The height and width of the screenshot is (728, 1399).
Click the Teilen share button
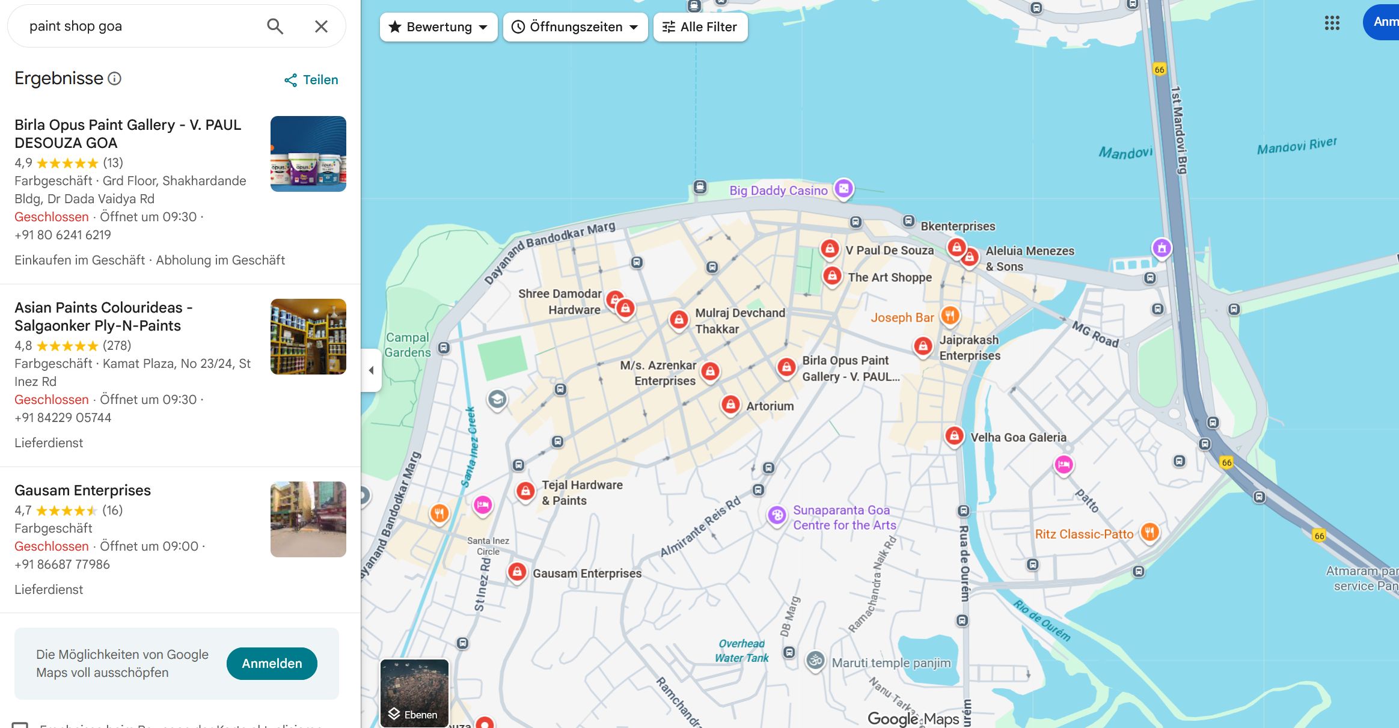click(x=311, y=80)
